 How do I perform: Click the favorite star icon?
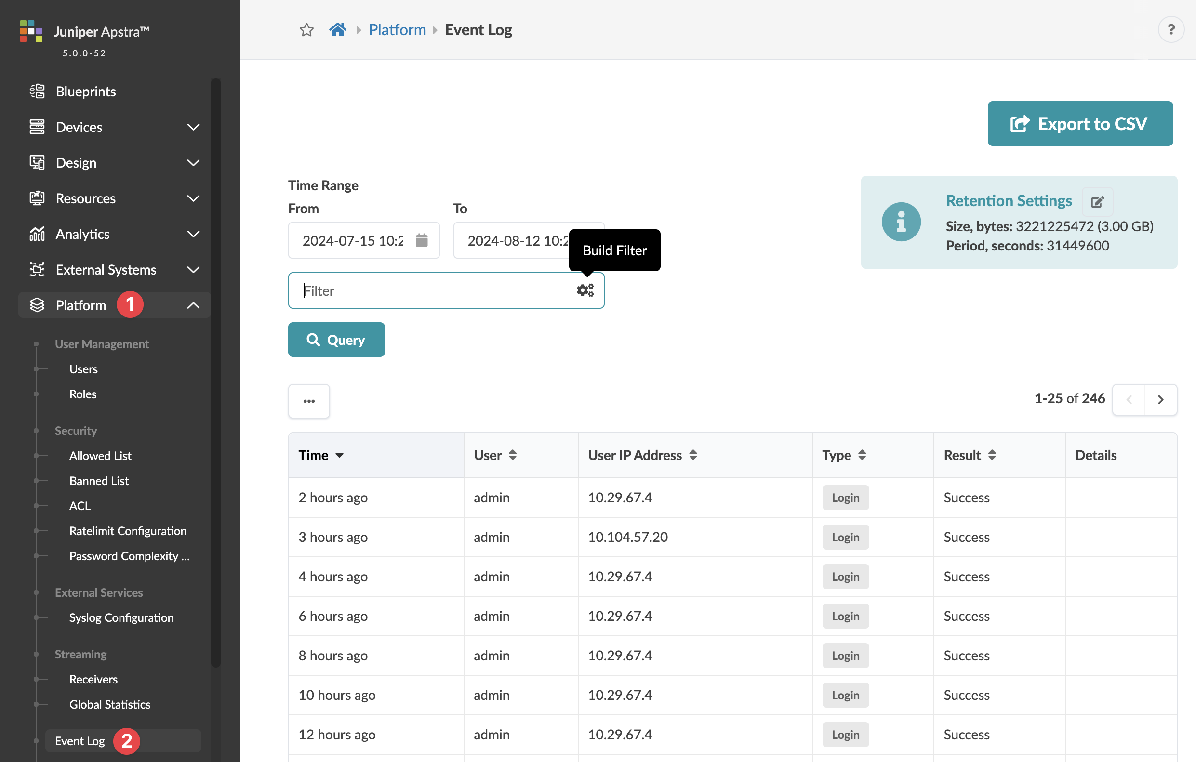click(x=306, y=30)
